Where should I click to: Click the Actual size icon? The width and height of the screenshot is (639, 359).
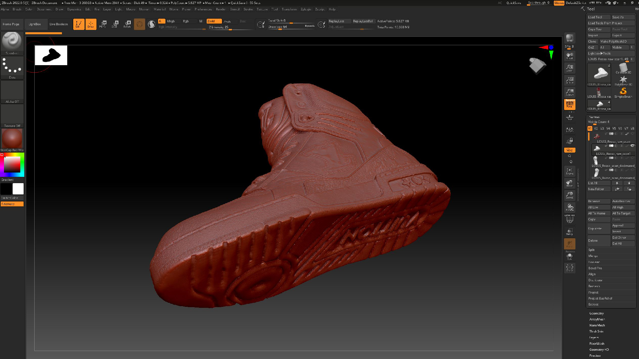(569, 80)
